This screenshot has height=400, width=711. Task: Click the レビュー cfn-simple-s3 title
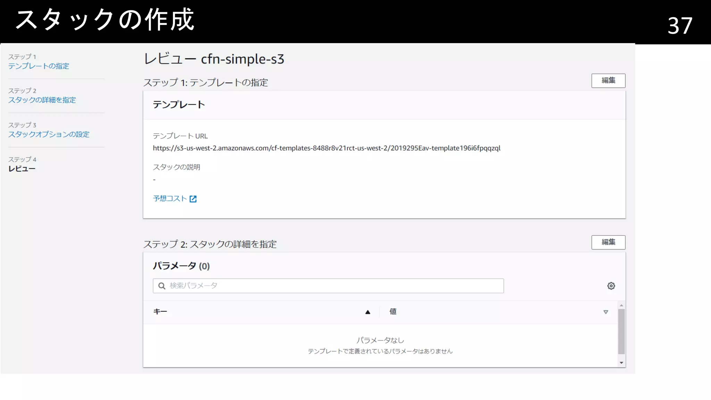click(214, 59)
